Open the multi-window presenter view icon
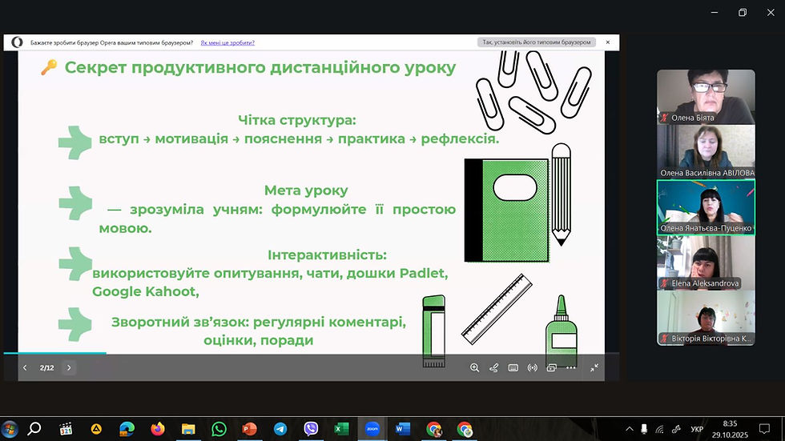Image resolution: width=785 pixels, height=441 pixels. click(552, 367)
